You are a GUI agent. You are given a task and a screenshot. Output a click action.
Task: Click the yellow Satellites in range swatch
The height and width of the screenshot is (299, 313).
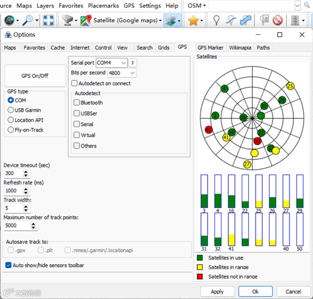(x=200, y=267)
